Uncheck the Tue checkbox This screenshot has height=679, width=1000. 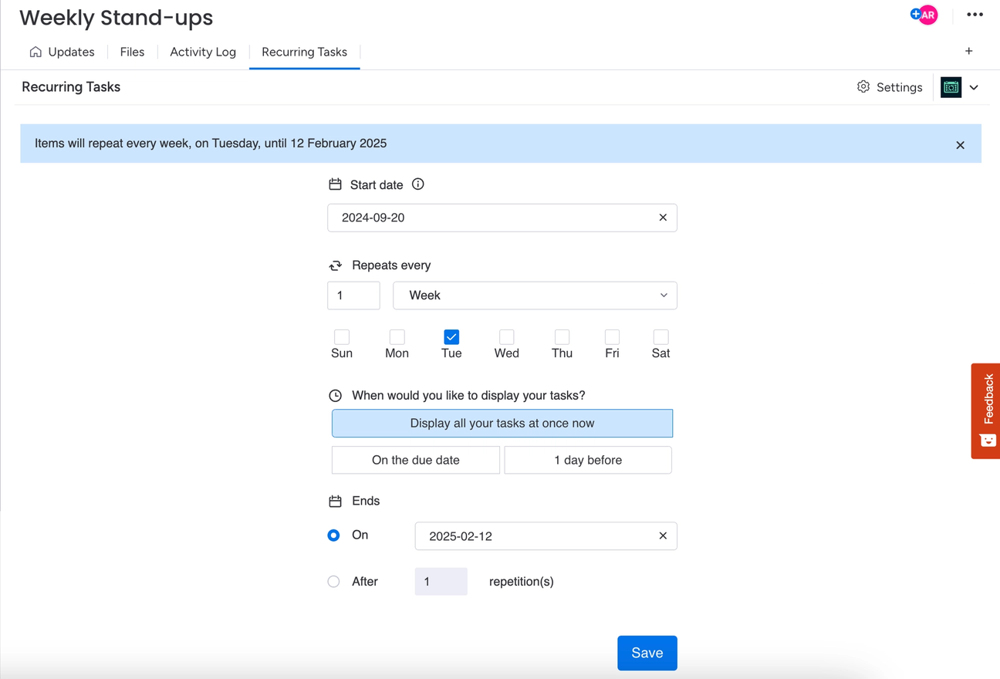451,337
